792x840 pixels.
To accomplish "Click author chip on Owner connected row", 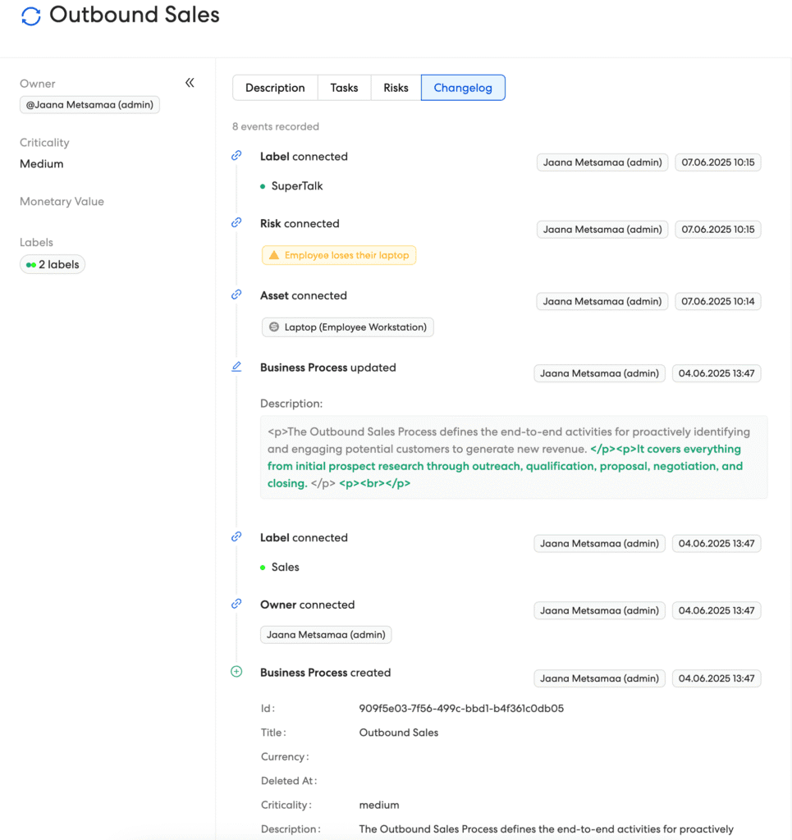I will (x=600, y=610).
